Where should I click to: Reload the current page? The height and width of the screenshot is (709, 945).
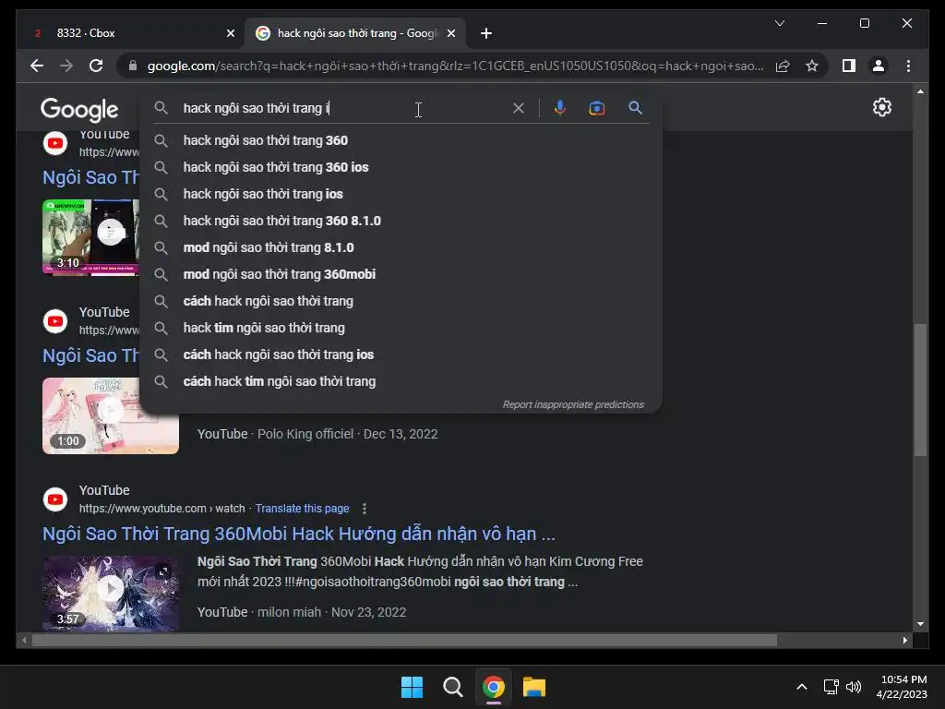(x=96, y=66)
